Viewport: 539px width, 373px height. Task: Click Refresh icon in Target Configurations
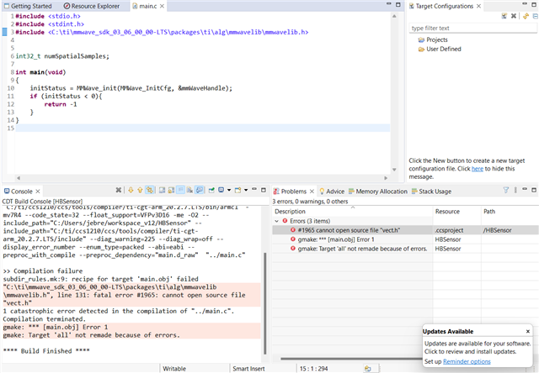[x=526, y=16]
